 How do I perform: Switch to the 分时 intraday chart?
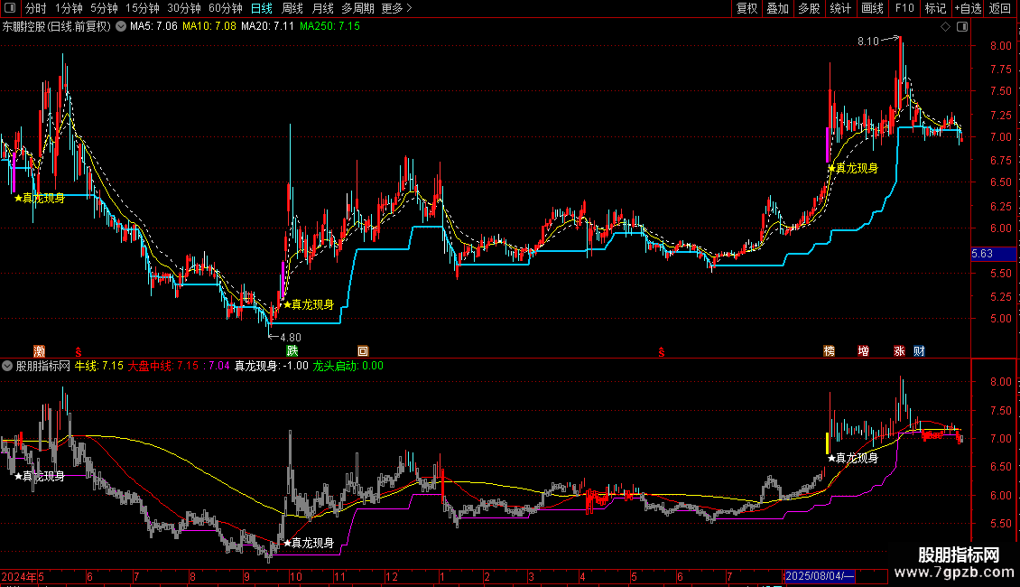tap(36, 8)
